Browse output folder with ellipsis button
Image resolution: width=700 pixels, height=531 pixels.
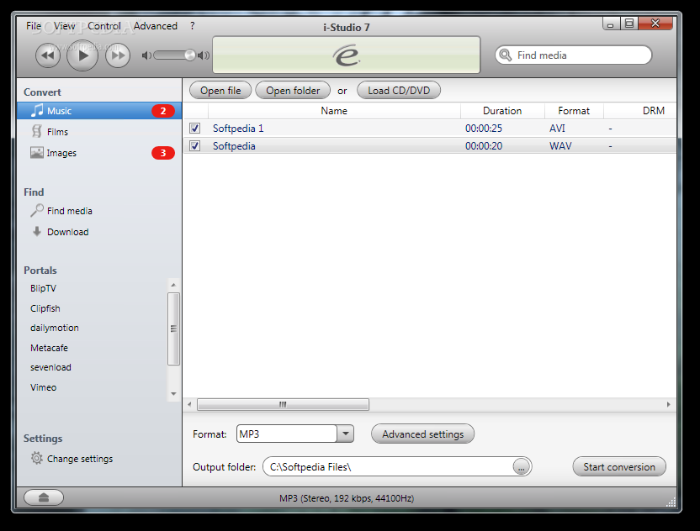pos(522,467)
